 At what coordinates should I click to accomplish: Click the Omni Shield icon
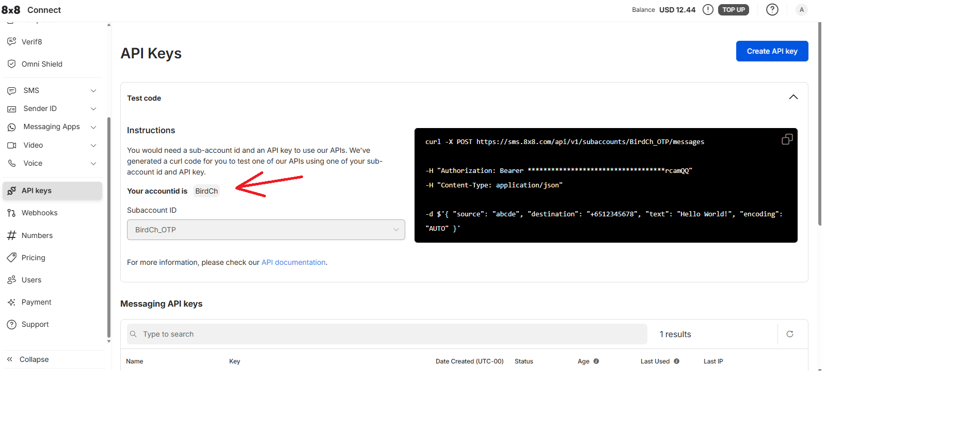tap(11, 64)
